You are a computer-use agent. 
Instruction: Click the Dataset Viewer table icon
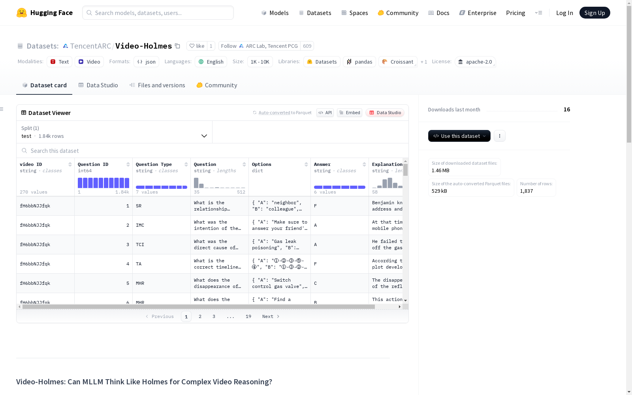click(x=24, y=113)
